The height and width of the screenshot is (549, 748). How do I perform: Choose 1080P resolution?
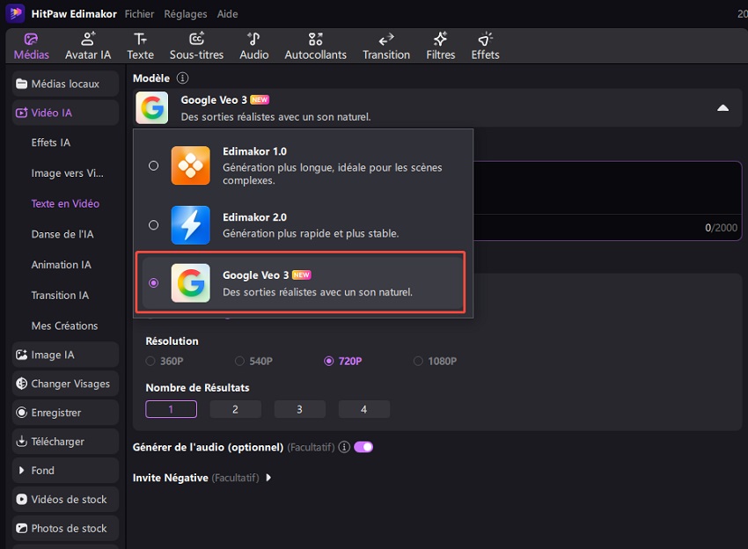pos(435,361)
